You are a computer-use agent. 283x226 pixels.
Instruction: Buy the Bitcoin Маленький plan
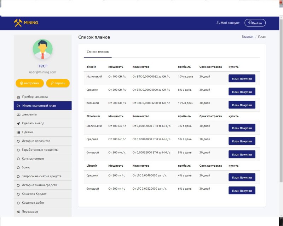(242, 78)
